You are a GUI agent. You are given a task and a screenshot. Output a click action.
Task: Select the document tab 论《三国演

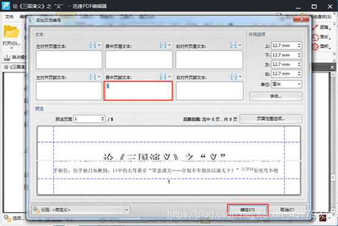(x=14, y=67)
